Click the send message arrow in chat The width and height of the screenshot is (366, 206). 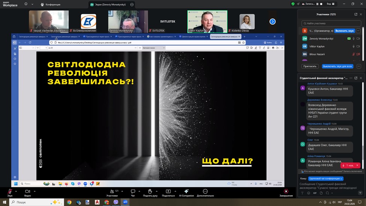tap(360, 193)
